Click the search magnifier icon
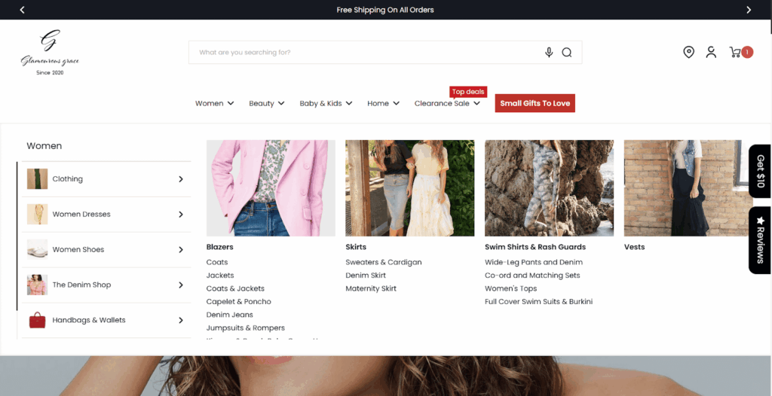772x396 pixels. (567, 53)
